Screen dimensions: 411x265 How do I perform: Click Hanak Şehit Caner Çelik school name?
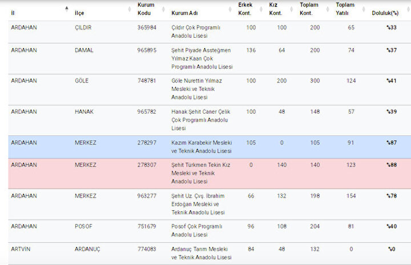[201, 120]
